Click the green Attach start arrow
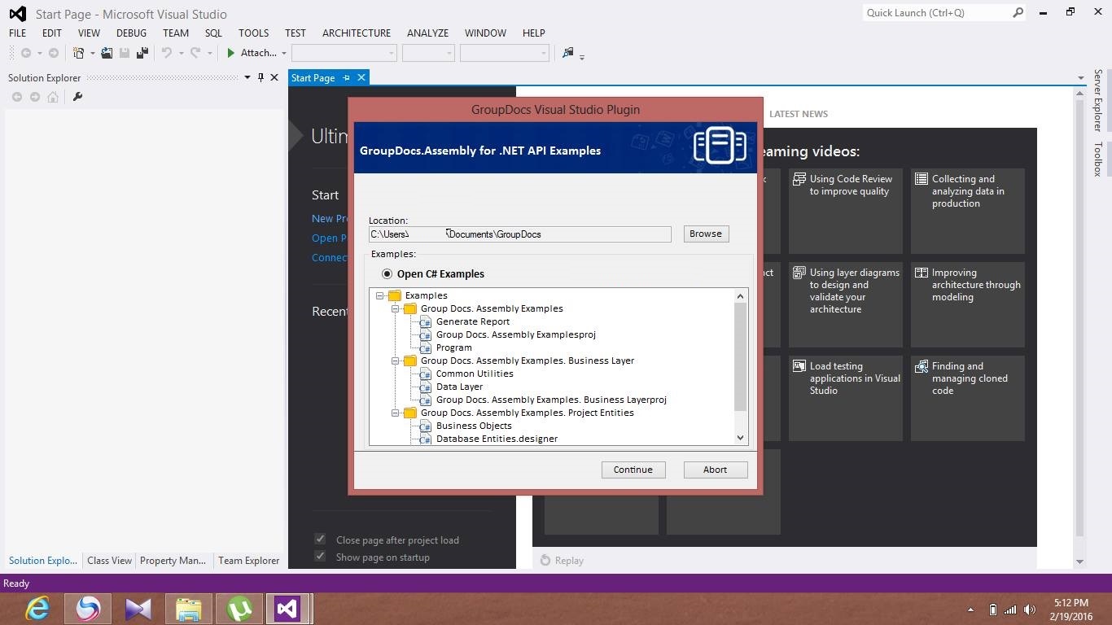Viewport: 1112px width, 625px height. point(231,53)
